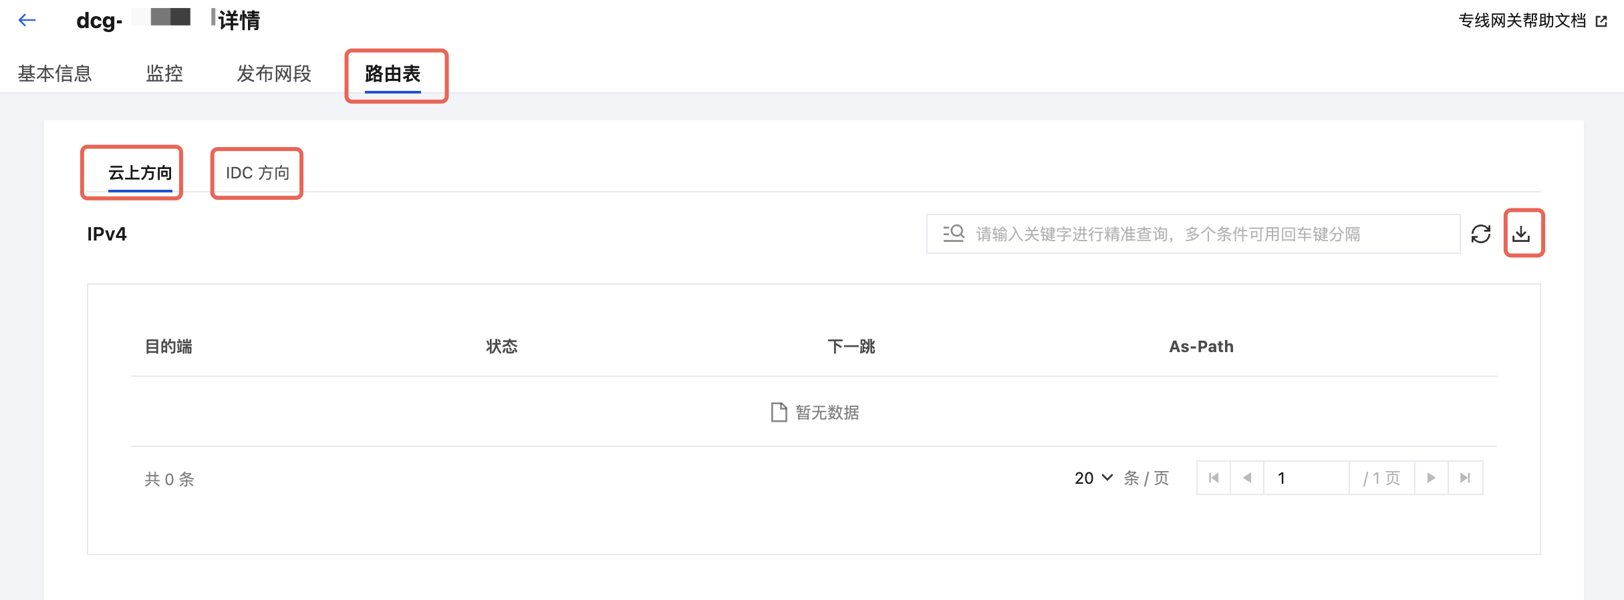Go to last page pagination icon
This screenshot has height=600, width=1624.
pyautogui.click(x=1465, y=478)
